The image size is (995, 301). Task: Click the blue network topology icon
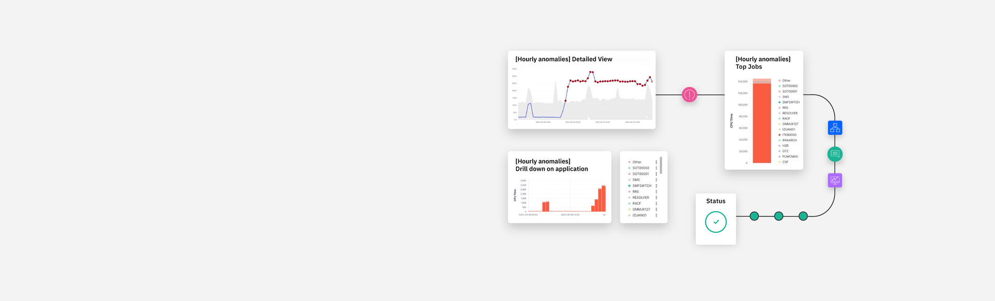click(x=835, y=128)
